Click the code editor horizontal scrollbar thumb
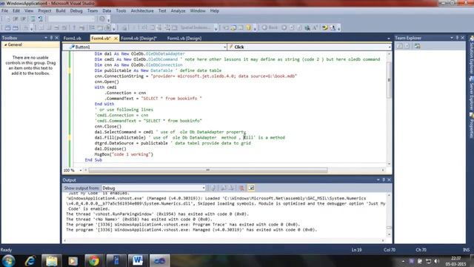 pos(208,171)
